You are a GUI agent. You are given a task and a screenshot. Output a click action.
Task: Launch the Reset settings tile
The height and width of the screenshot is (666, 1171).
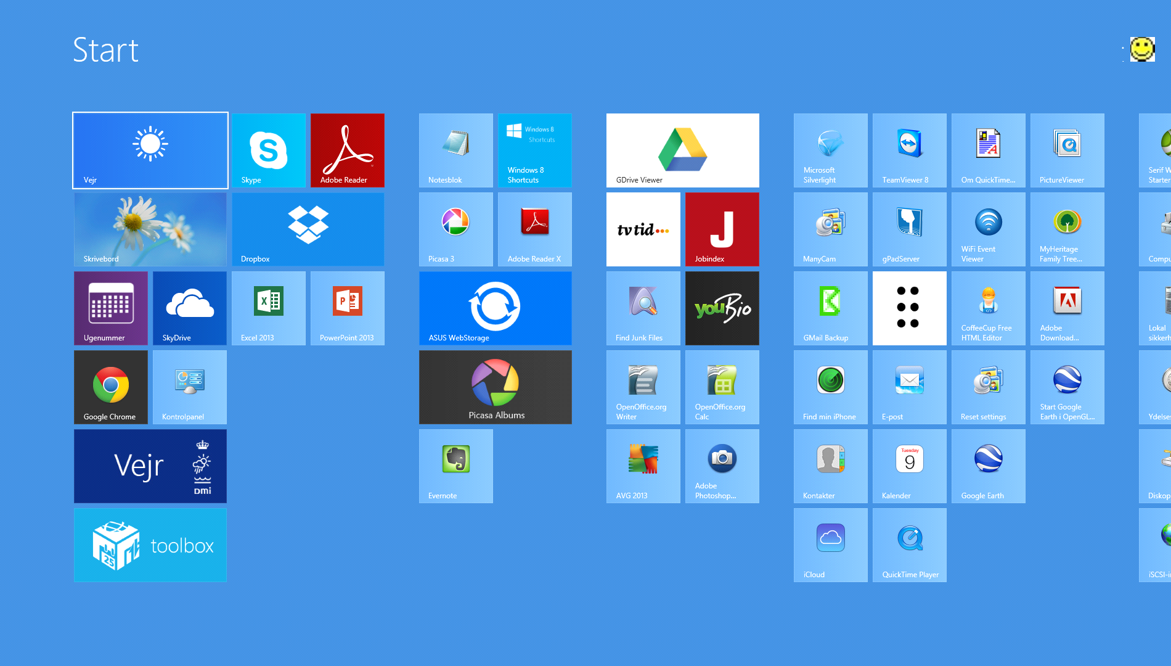click(989, 387)
